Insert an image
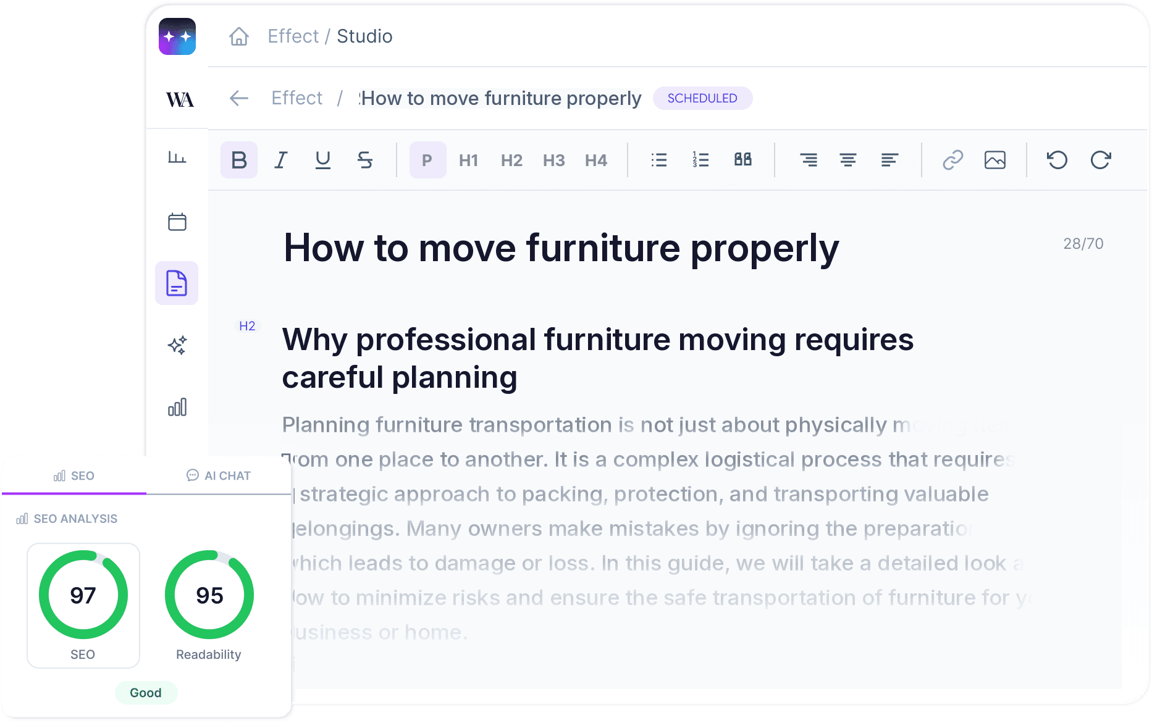This screenshot has height=723, width=1152. (x=995, y=160)
